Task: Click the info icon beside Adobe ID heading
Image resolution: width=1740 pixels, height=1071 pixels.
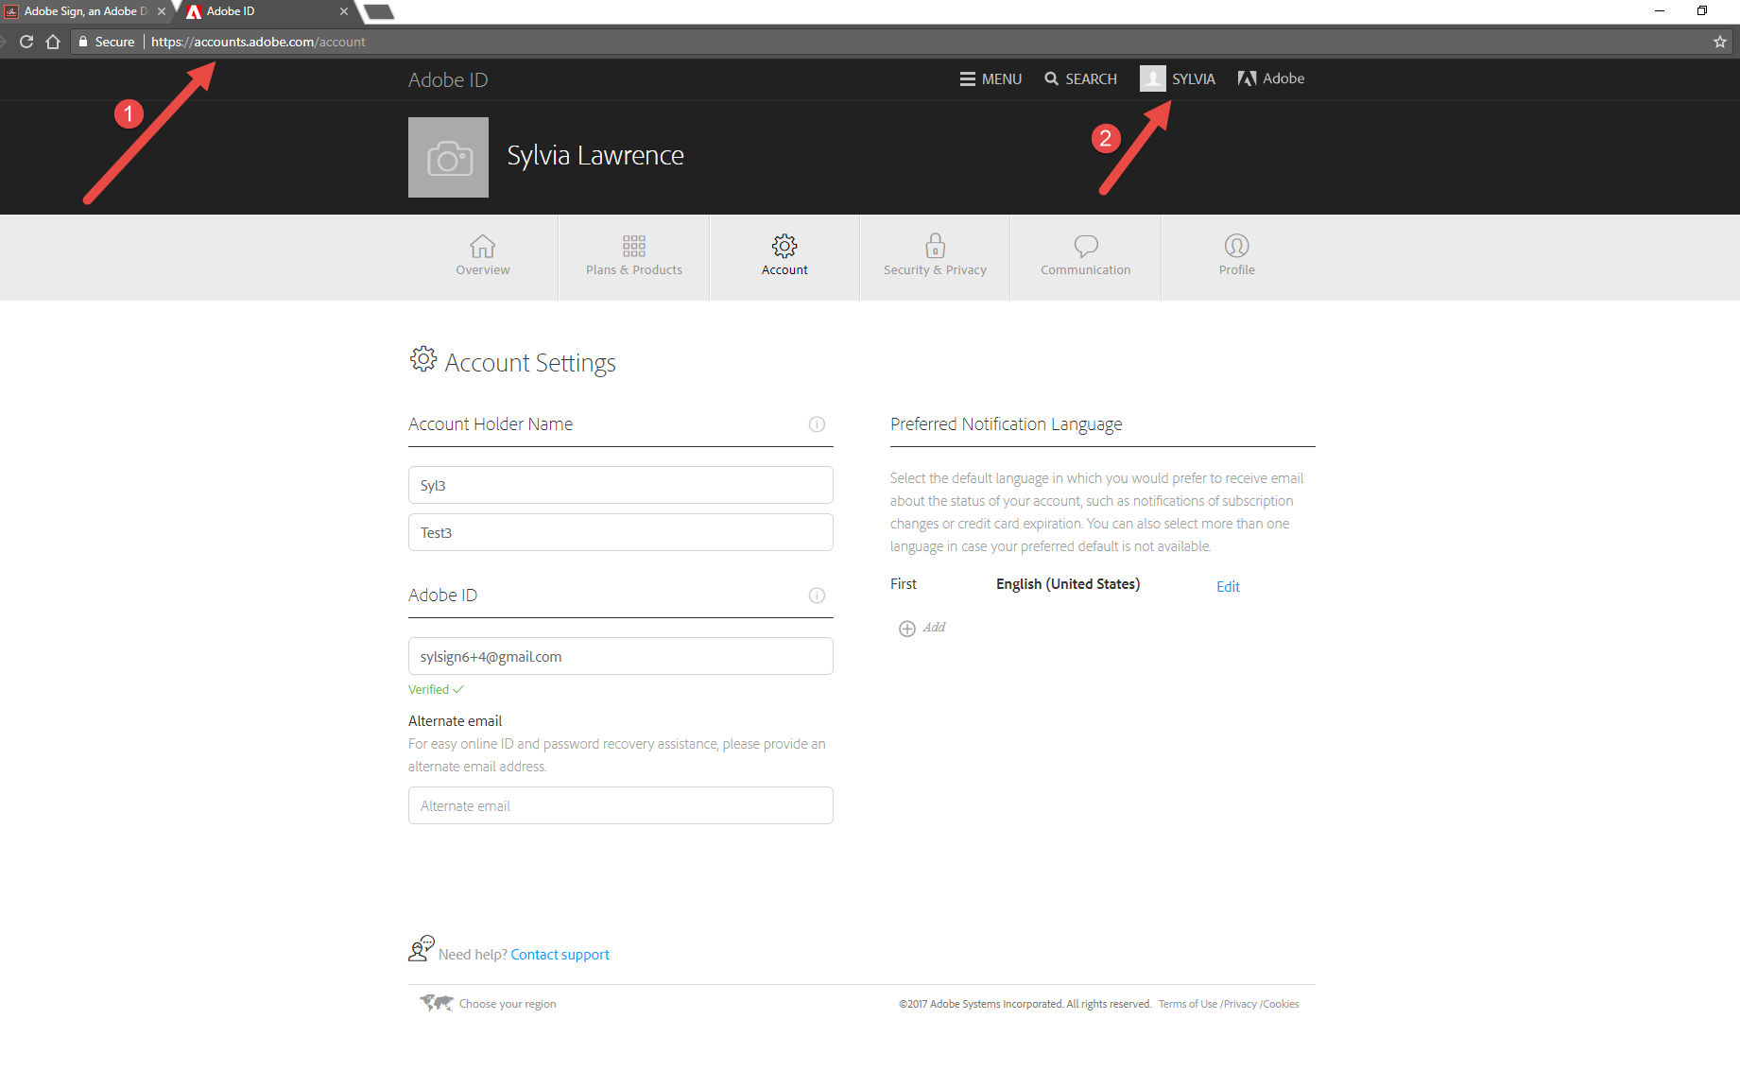Action: (x=817, y=596)
